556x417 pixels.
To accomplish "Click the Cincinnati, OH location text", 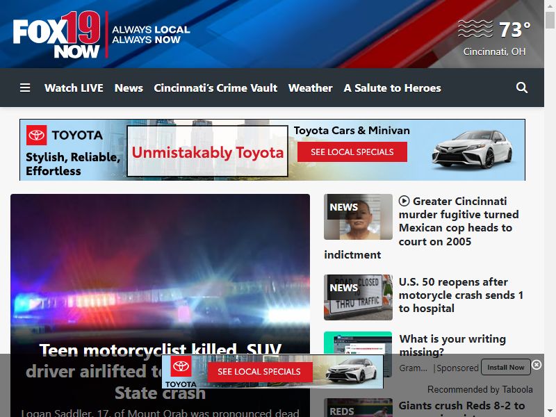I will pyautogui.click(x=494, y=51).
